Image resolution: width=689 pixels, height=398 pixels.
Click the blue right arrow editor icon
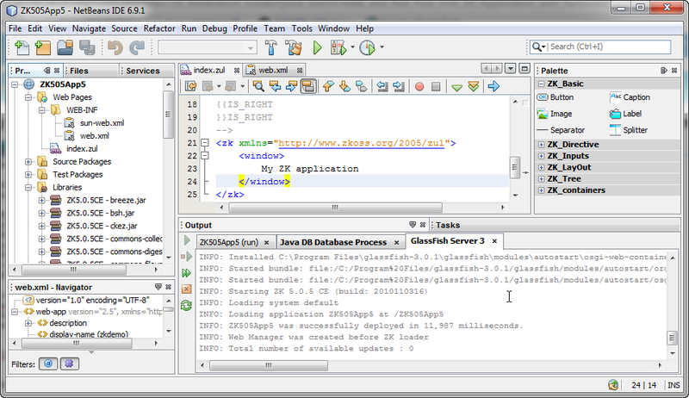click(x=493, y=86)
